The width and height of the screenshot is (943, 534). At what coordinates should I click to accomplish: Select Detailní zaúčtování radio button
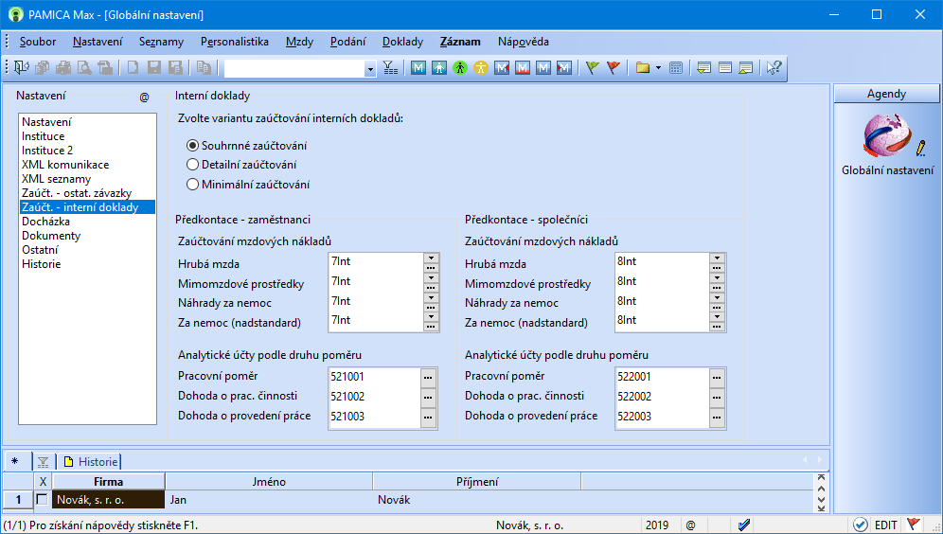pos(192,165)
